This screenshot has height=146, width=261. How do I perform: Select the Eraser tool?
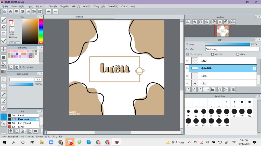click(x=4, y=27)
